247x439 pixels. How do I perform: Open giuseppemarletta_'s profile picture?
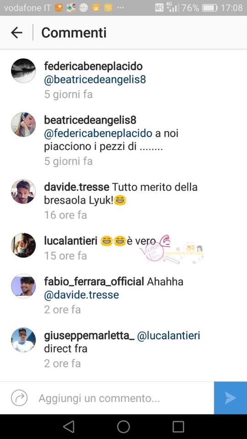pos(23,340)
